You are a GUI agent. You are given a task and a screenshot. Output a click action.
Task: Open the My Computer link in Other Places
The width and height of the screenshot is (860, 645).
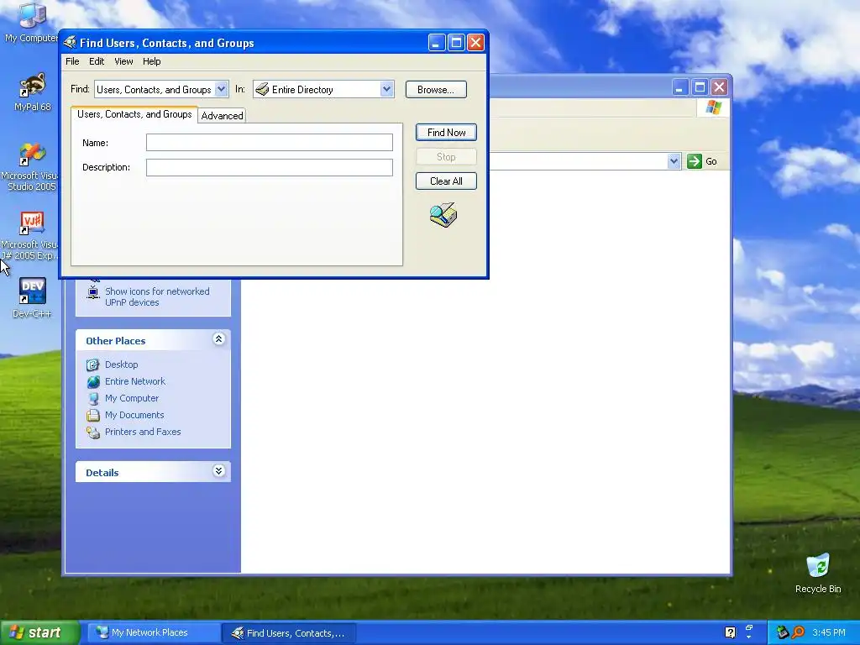(x=132, y=398)
